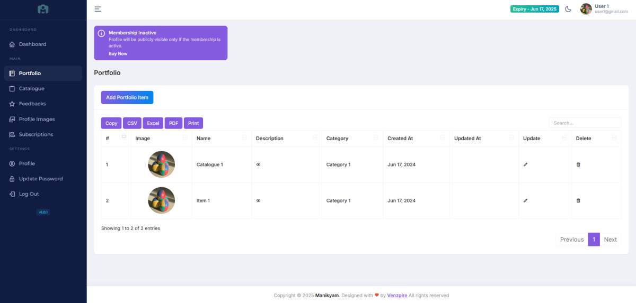Click the table Search input field
Viewport: 636px width, 303px height.
[585, 123]
